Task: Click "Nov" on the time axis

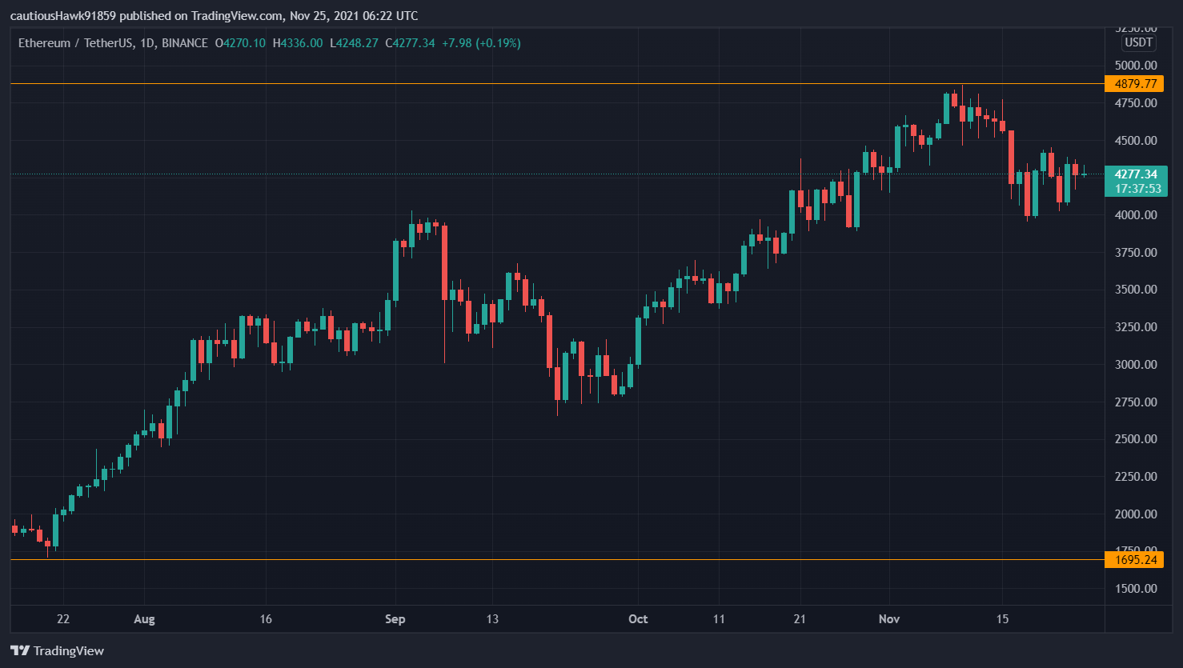Action: point(889,618)
